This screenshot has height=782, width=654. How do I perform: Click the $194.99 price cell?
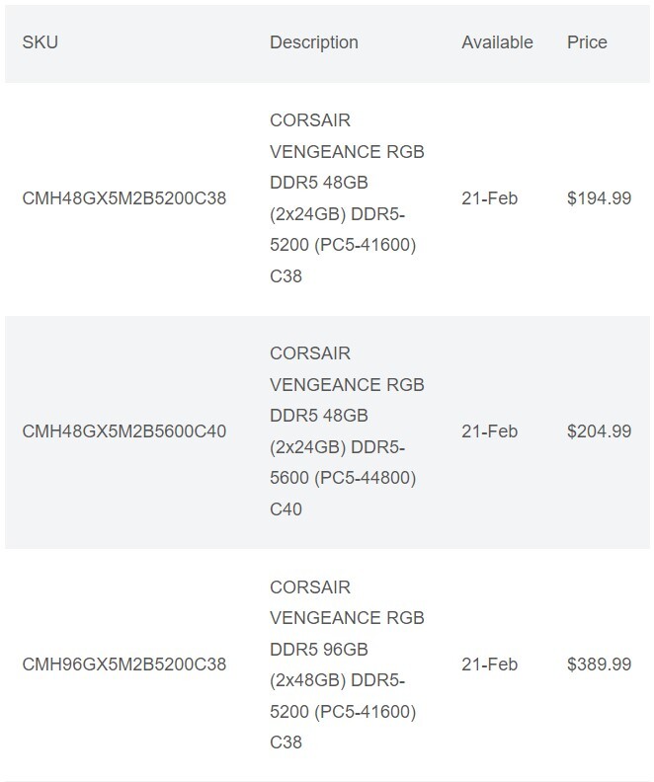599,198
